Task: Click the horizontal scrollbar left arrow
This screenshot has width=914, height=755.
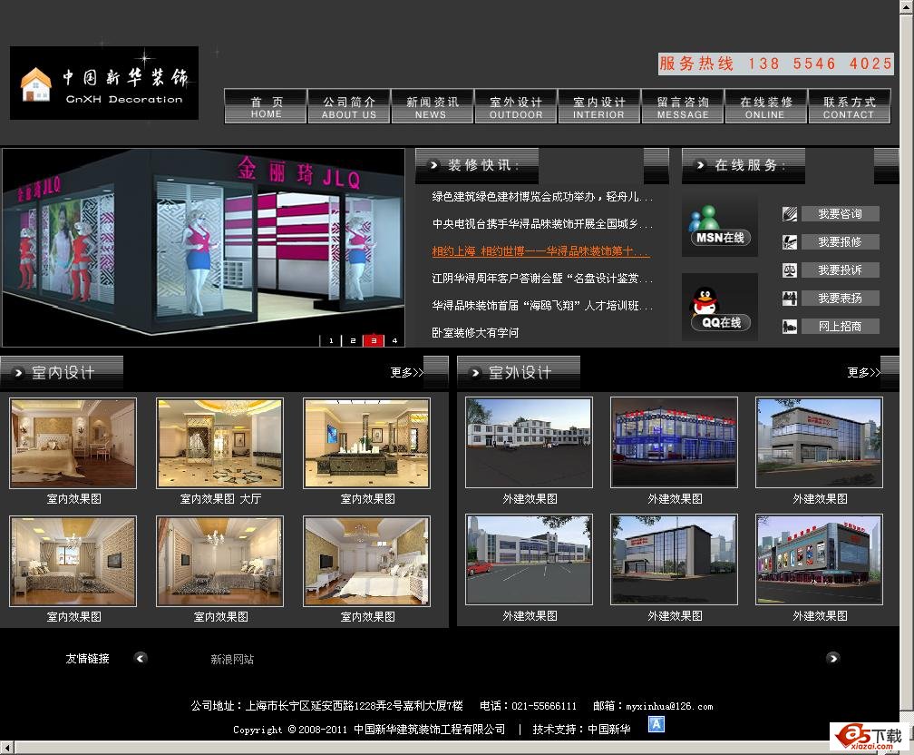Action: 6,748
